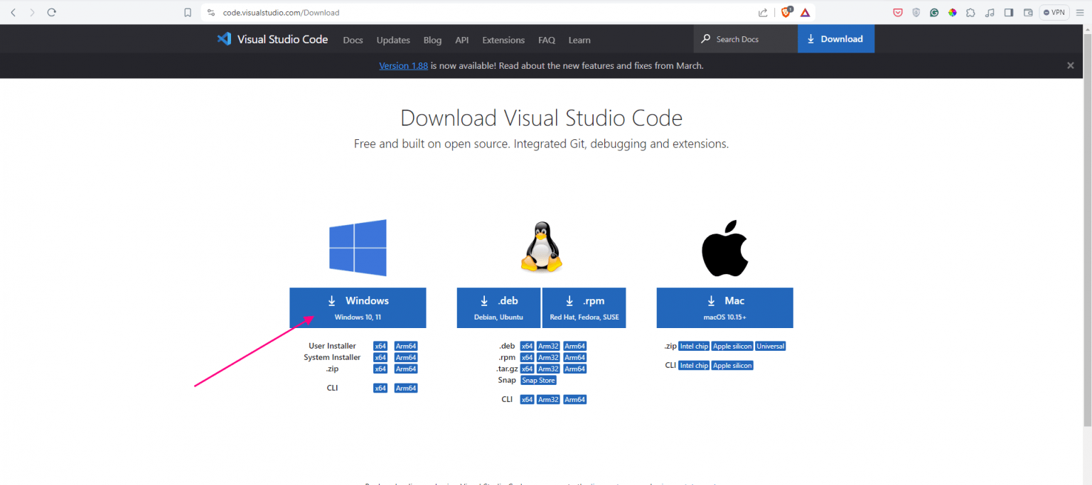Reload the page with the refresh icon

[x=51, y=12]
